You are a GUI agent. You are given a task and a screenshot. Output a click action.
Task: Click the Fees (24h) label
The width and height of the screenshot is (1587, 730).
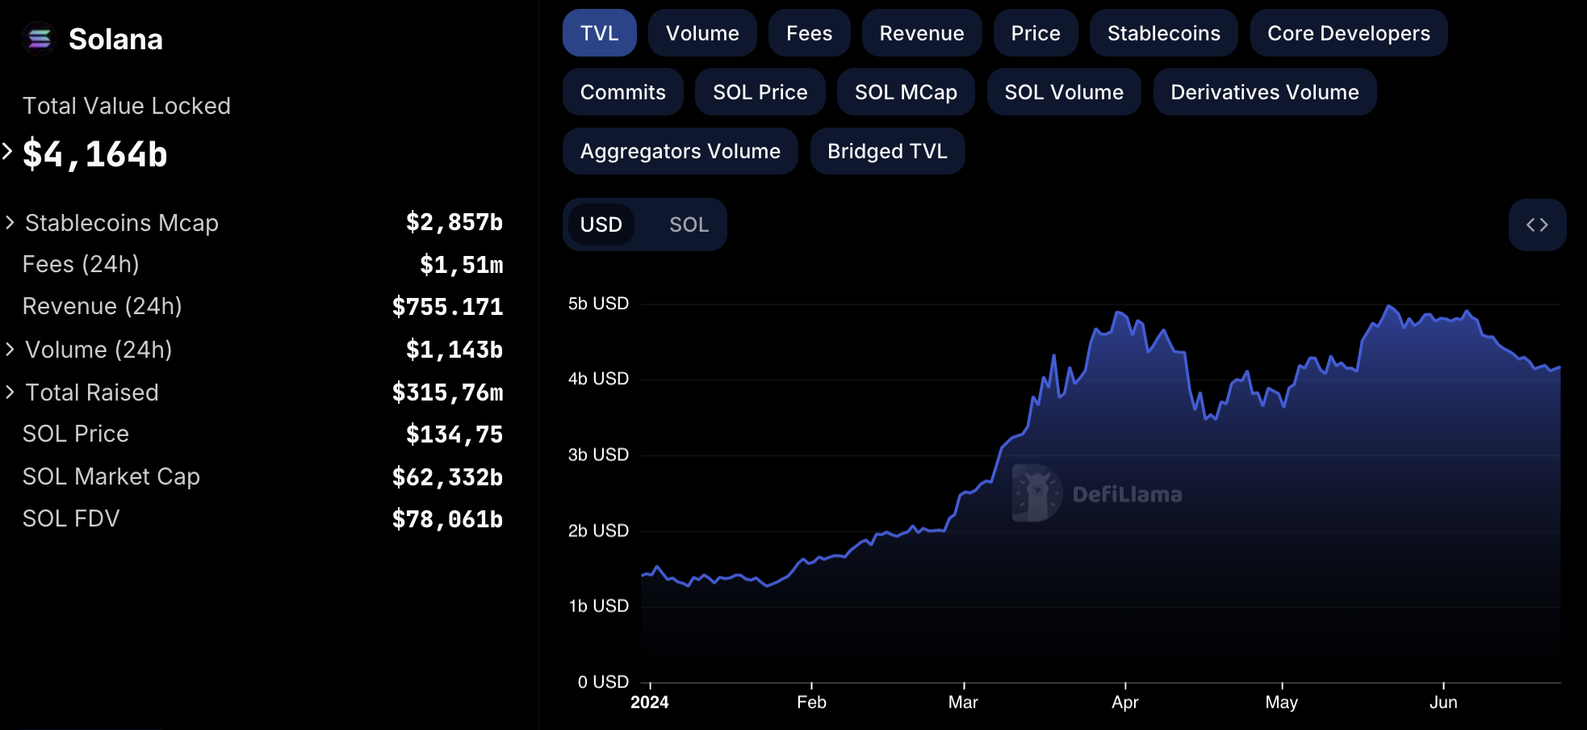tap(81, 264)
